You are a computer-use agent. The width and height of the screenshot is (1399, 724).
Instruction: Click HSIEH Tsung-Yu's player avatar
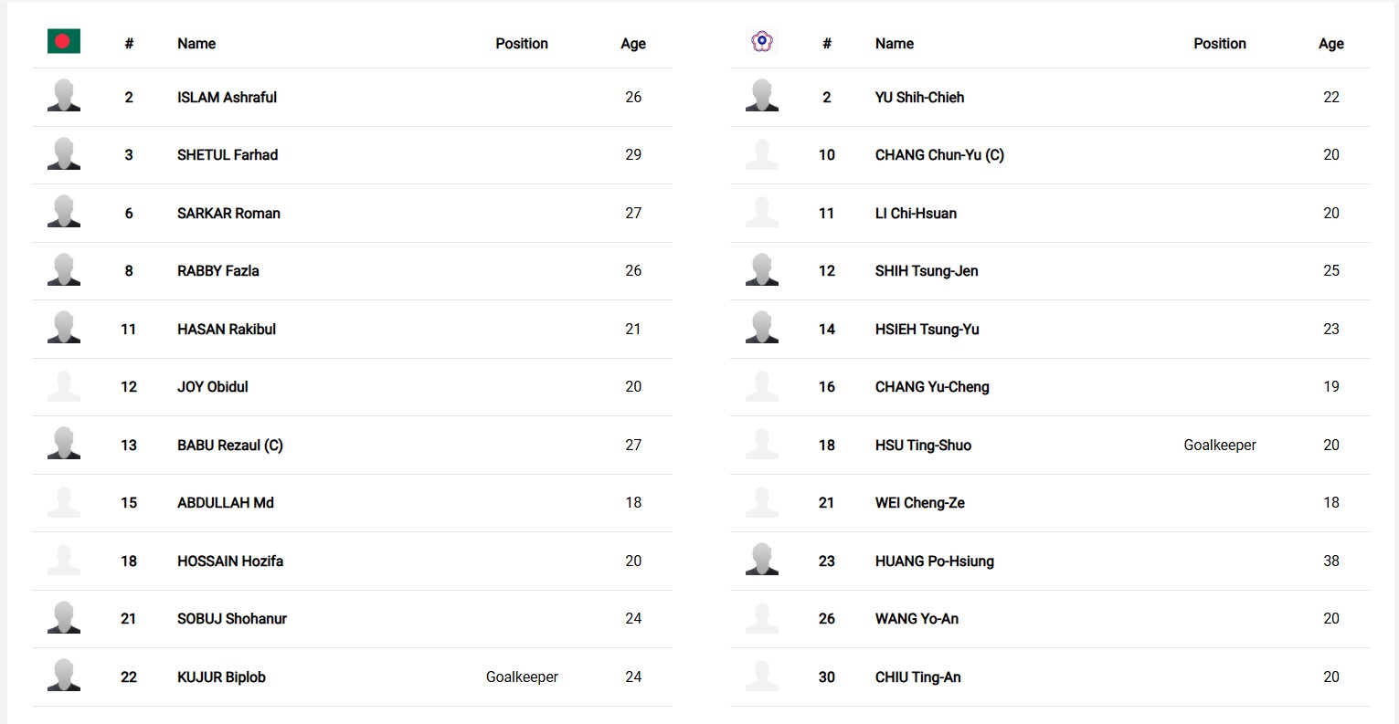click(x=761, y=328)
